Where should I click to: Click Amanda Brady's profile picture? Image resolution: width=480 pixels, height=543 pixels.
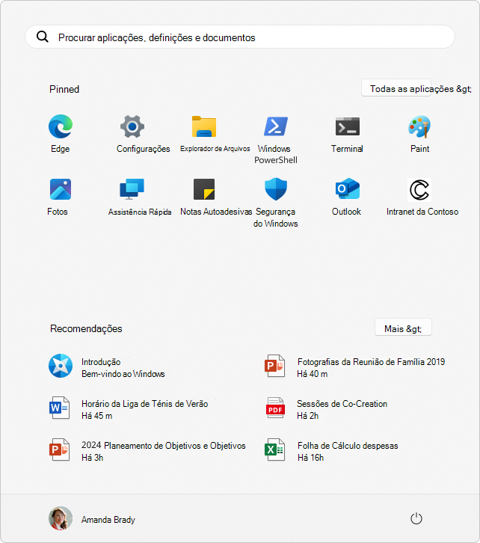(x=61, y=518)
